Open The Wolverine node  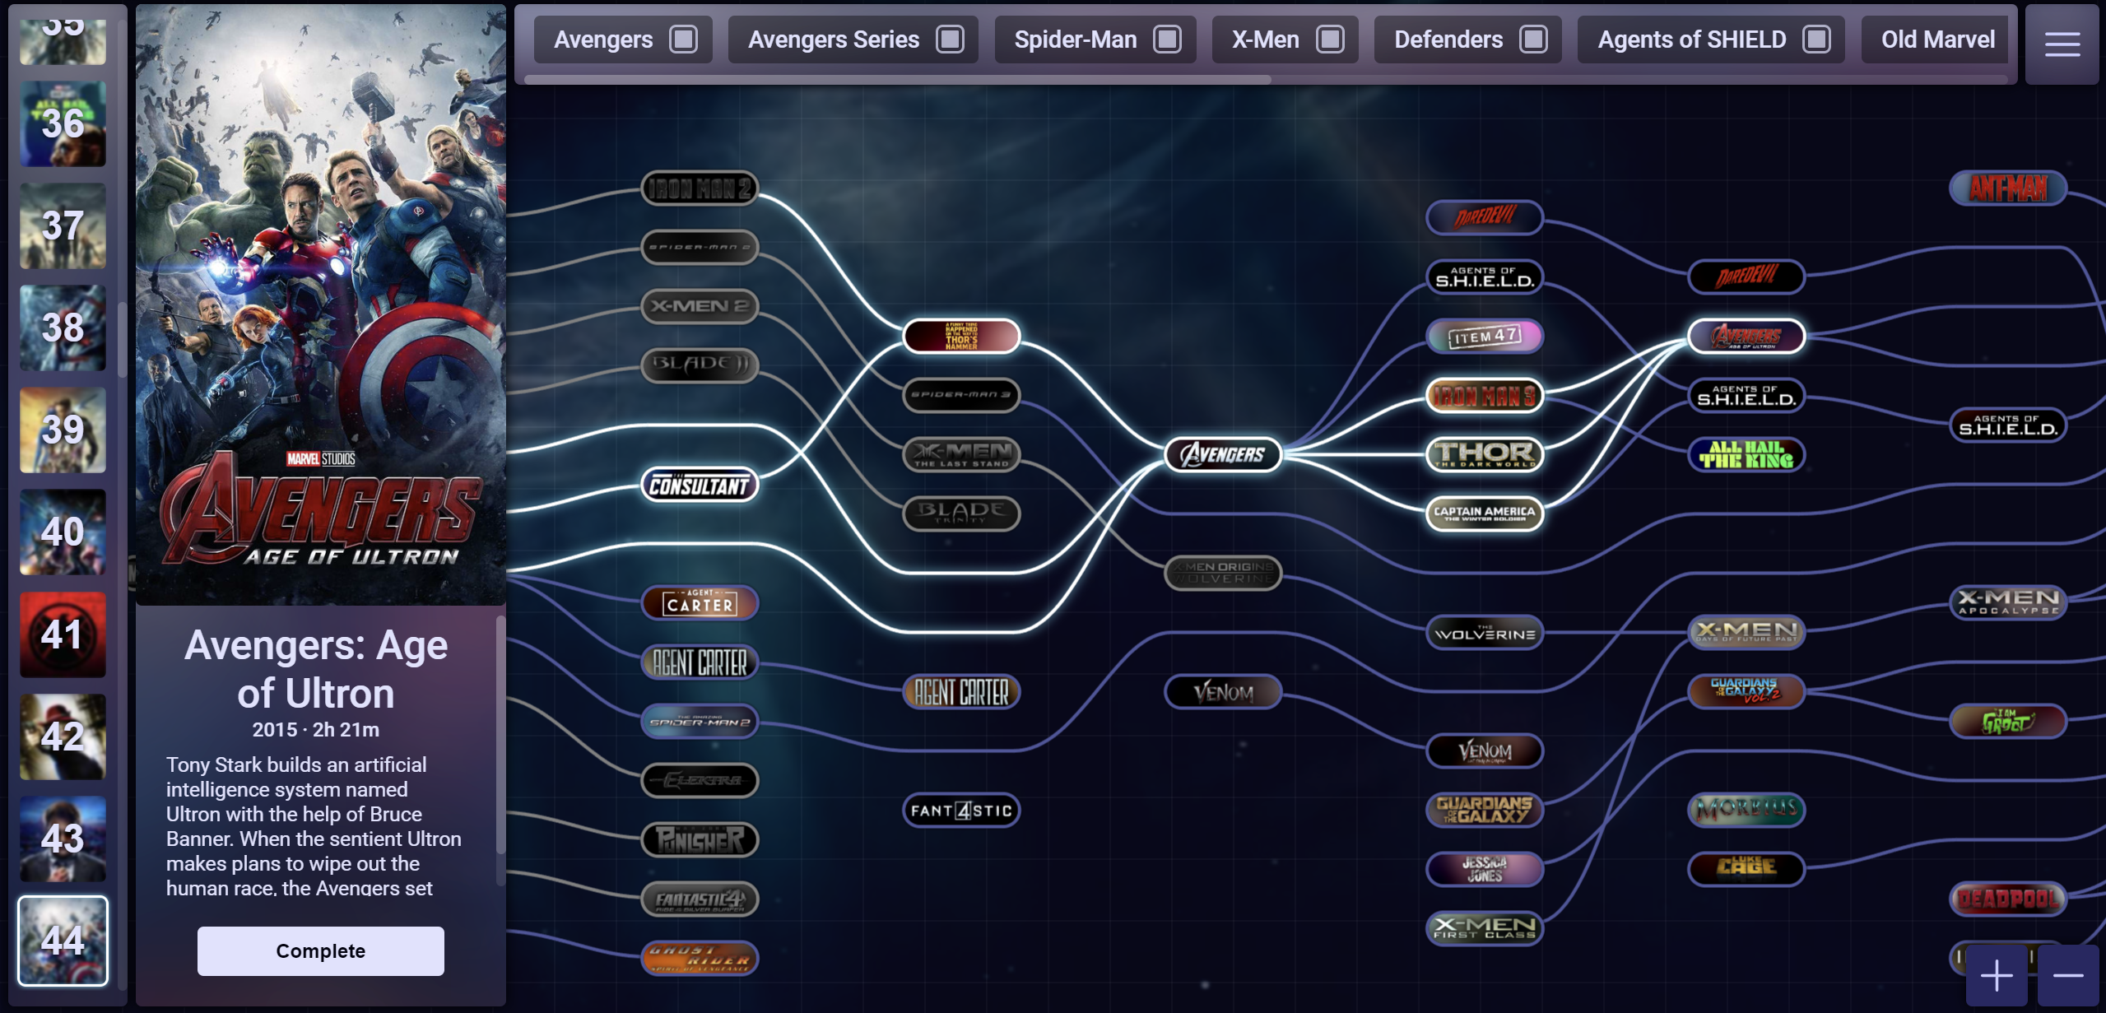[x=1485, y=633]
